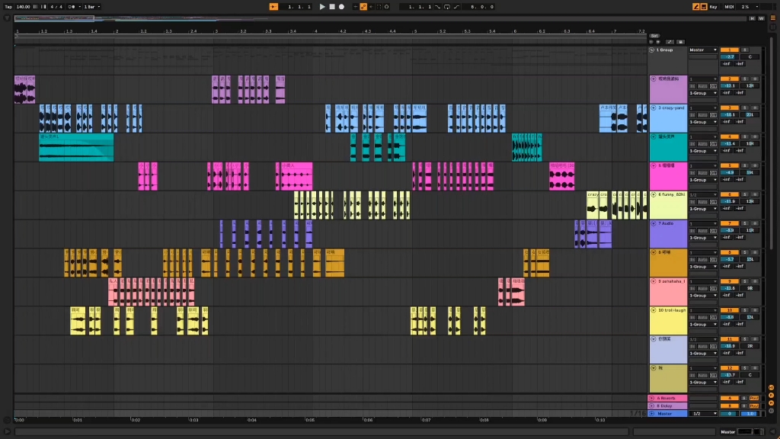Toggle the Loop switch in transport bar
This screenshot has width=780, height=439.
446,7
